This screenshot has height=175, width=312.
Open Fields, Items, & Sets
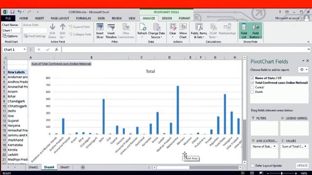199,31
